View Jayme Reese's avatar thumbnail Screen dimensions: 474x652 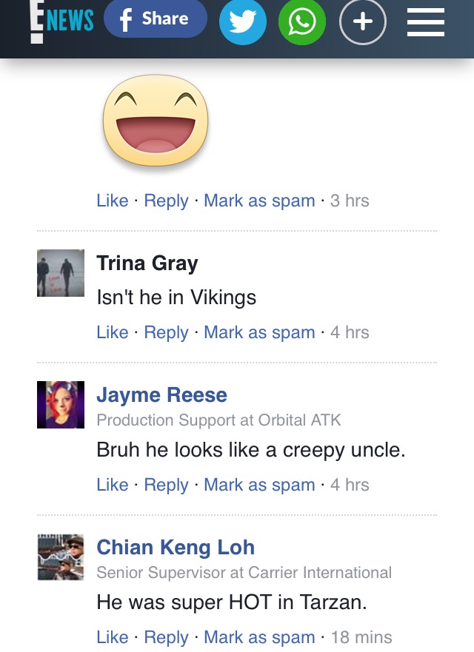[61, 405]
